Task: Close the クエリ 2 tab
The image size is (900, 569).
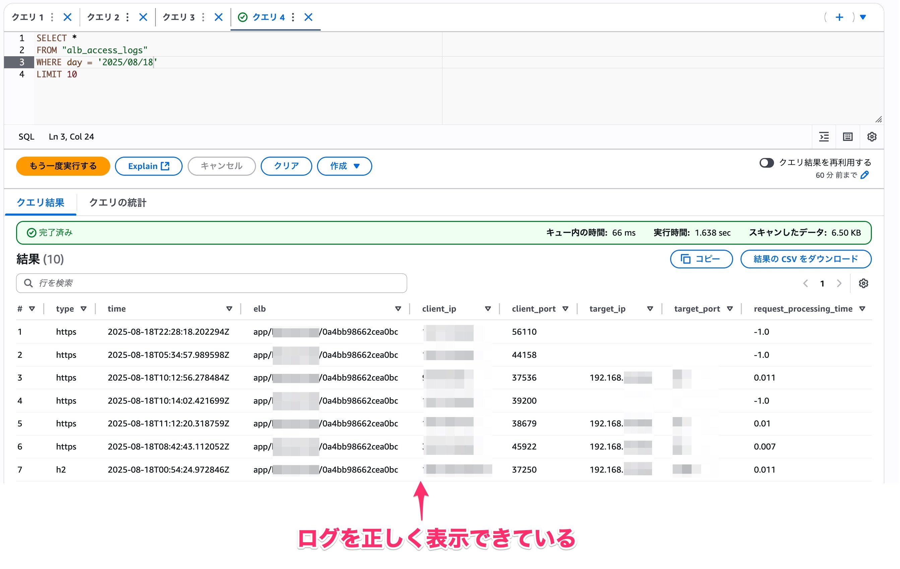Action: click(143, 17)
